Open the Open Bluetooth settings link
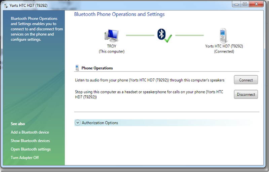Screen dimensions: 269x172 [x=31, y=149]
